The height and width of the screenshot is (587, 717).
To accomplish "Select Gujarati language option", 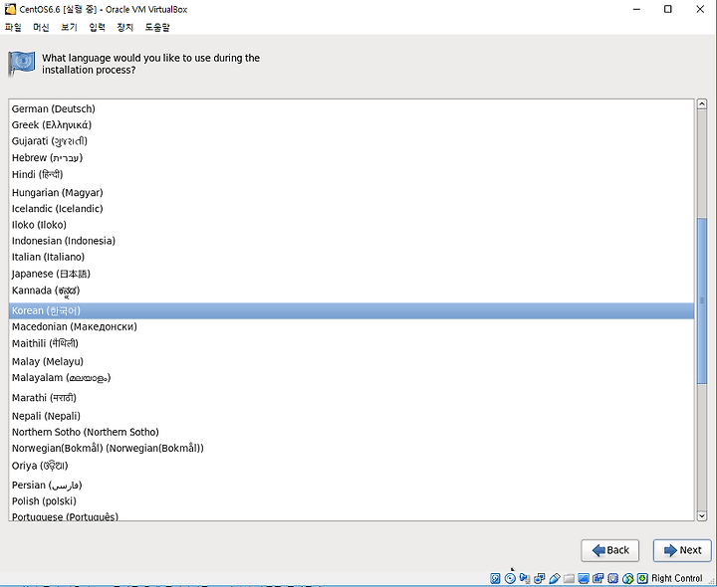I will (x=352, y=141).
